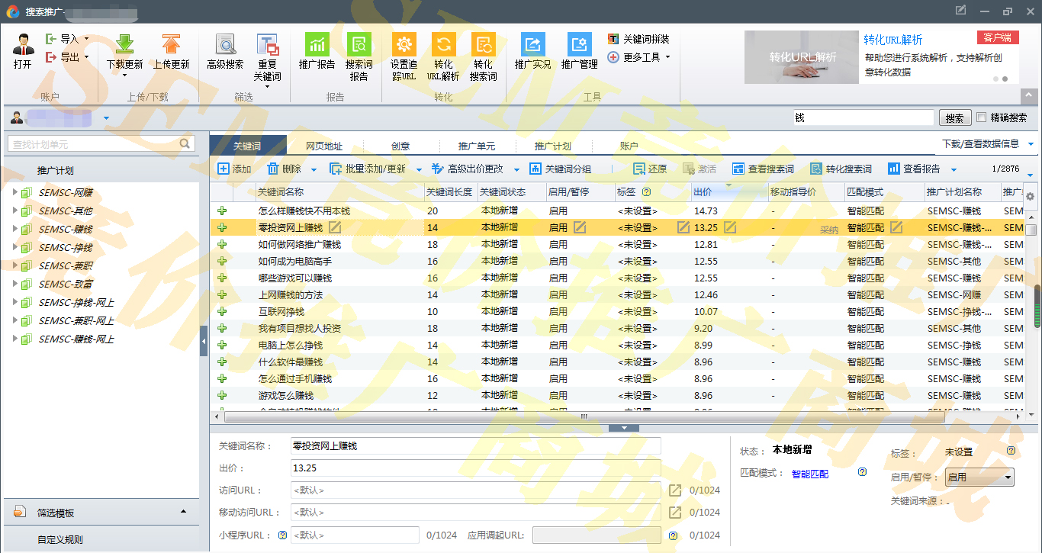Click 智能匹配 link in detail panel

pos(810,474)
